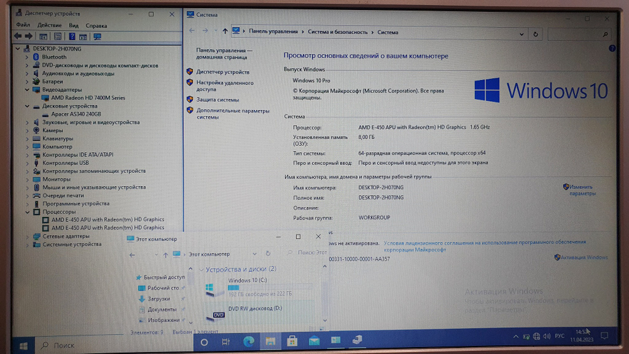Screen dimensions: 629x354
Task: Select Аудиовходы и аудиовыходы category
Action: [x=78, y=74]
